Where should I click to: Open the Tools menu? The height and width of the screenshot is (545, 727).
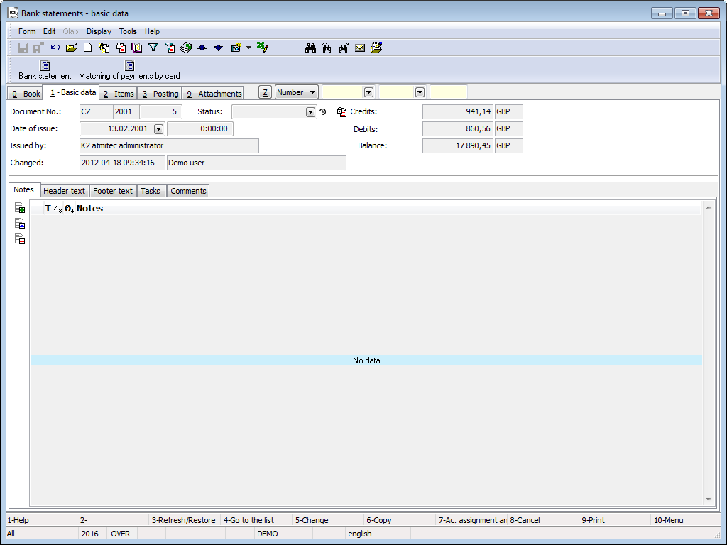128,31
